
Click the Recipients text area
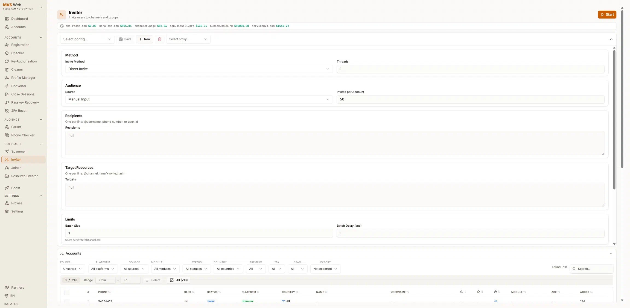click(335, 143)
